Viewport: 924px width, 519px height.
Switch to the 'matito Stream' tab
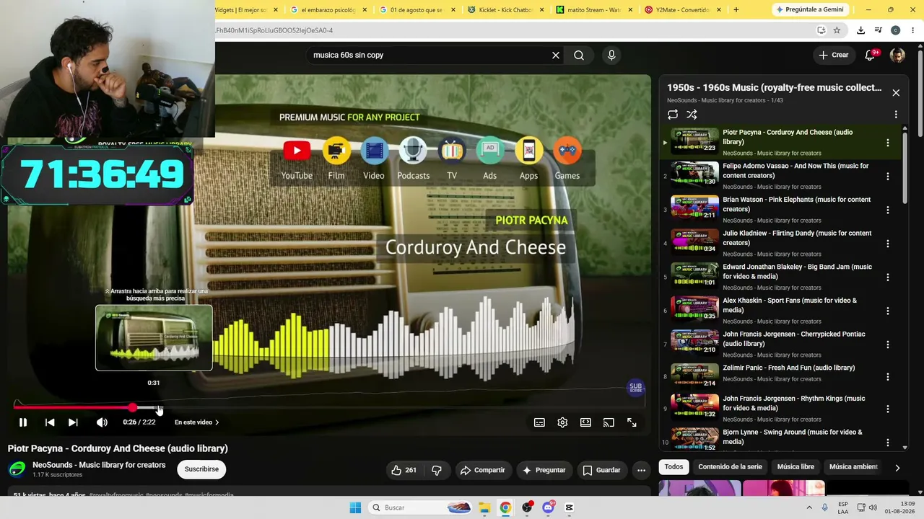coord(594,10)
